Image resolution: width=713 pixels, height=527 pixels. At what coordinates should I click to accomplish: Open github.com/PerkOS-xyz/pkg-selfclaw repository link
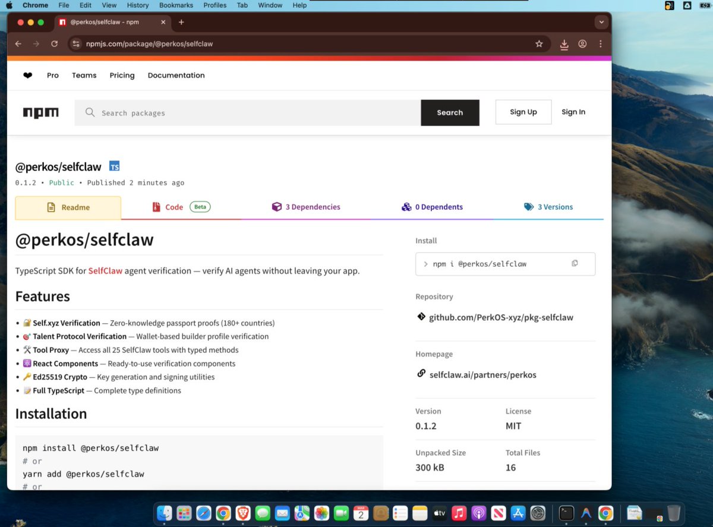click(x=501, y=317)
